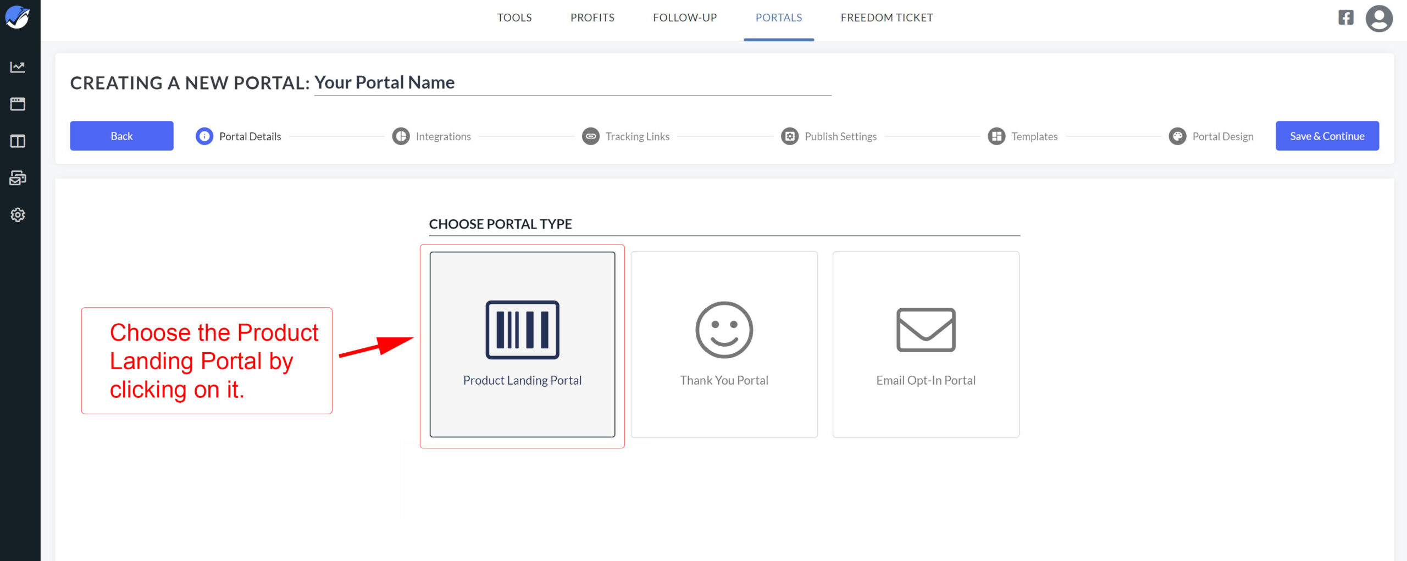Open the FOLLOW-UP navigation item
This screenshot has height=561, width=1407.
point(685,18)
